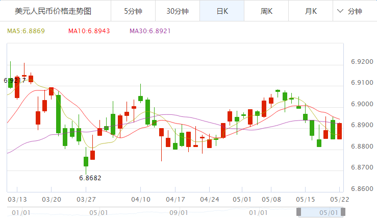The height and width of the screenshot is (219, 377).
Task: Click the MA5:6.8869 legend label
Action: (x=26, y=31)
